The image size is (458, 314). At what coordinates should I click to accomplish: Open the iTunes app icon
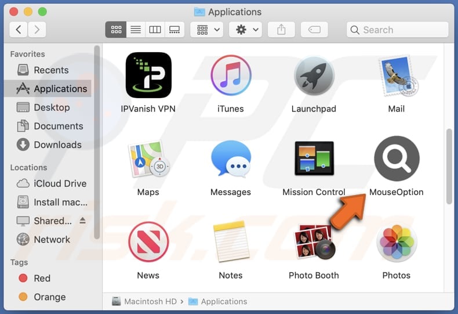(231, 75)
